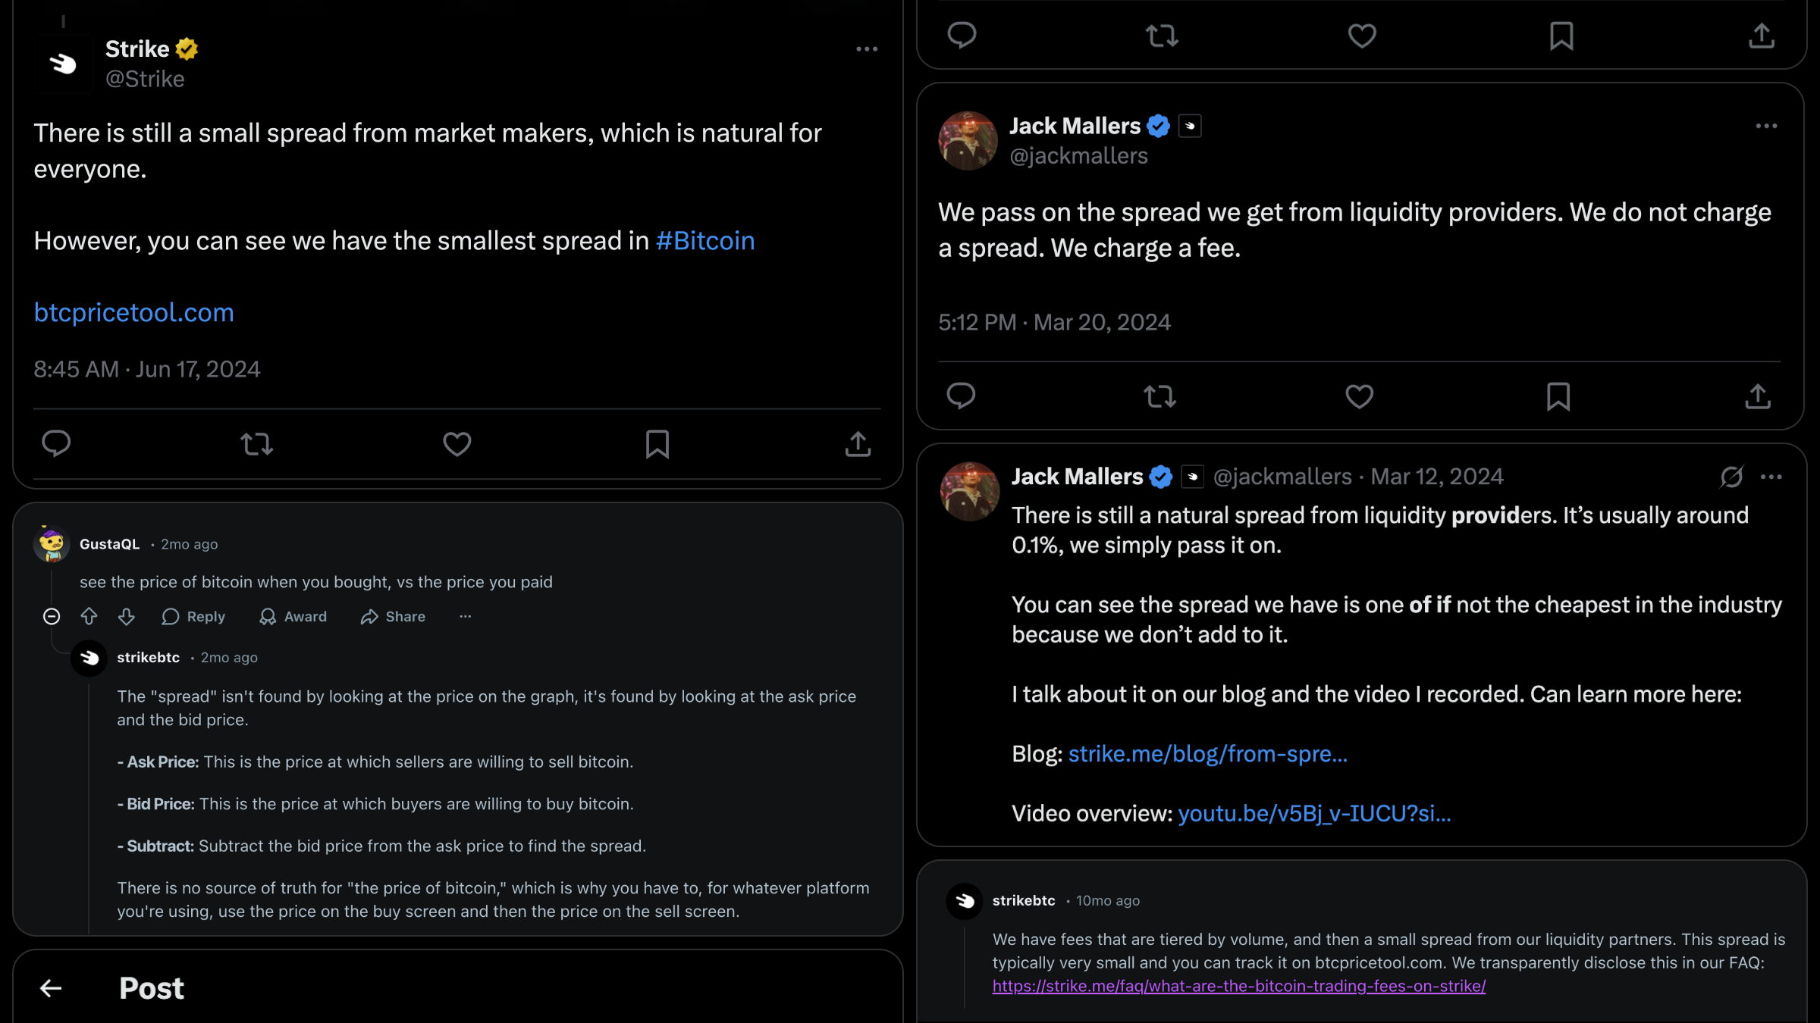The image size is (1820, 1023).
Task: Reply to Jack Mallers' Mar 20 tweet
Action: 961,396
